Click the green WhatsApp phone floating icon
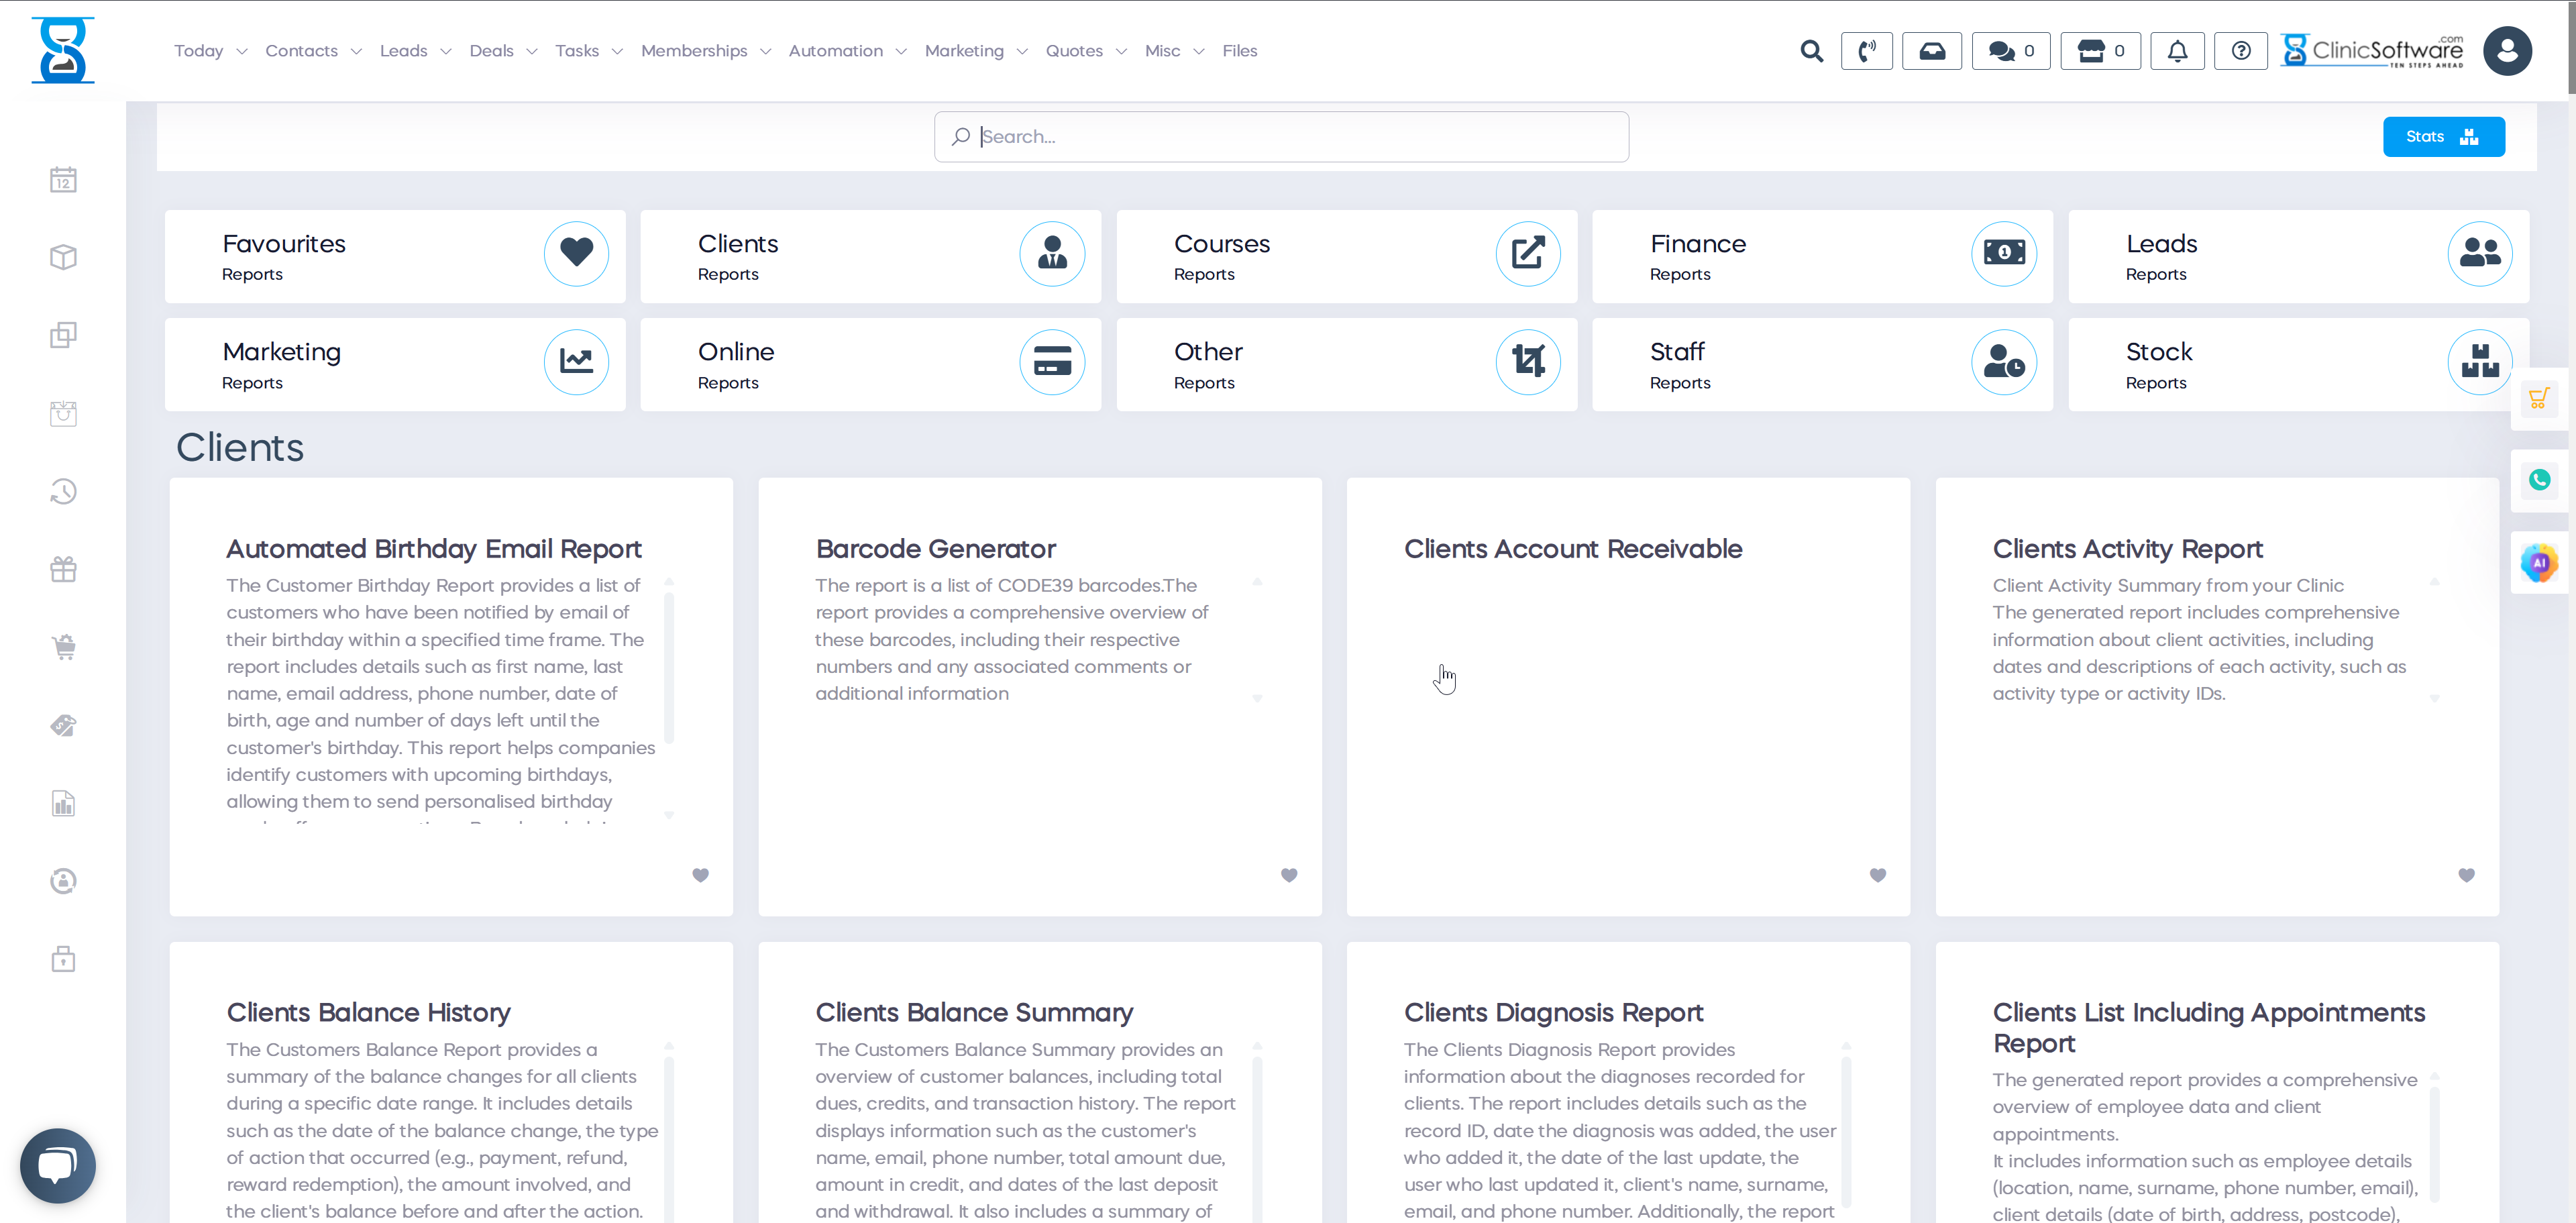This screenshot has height=1223, width=2576. pos(2538,480)
